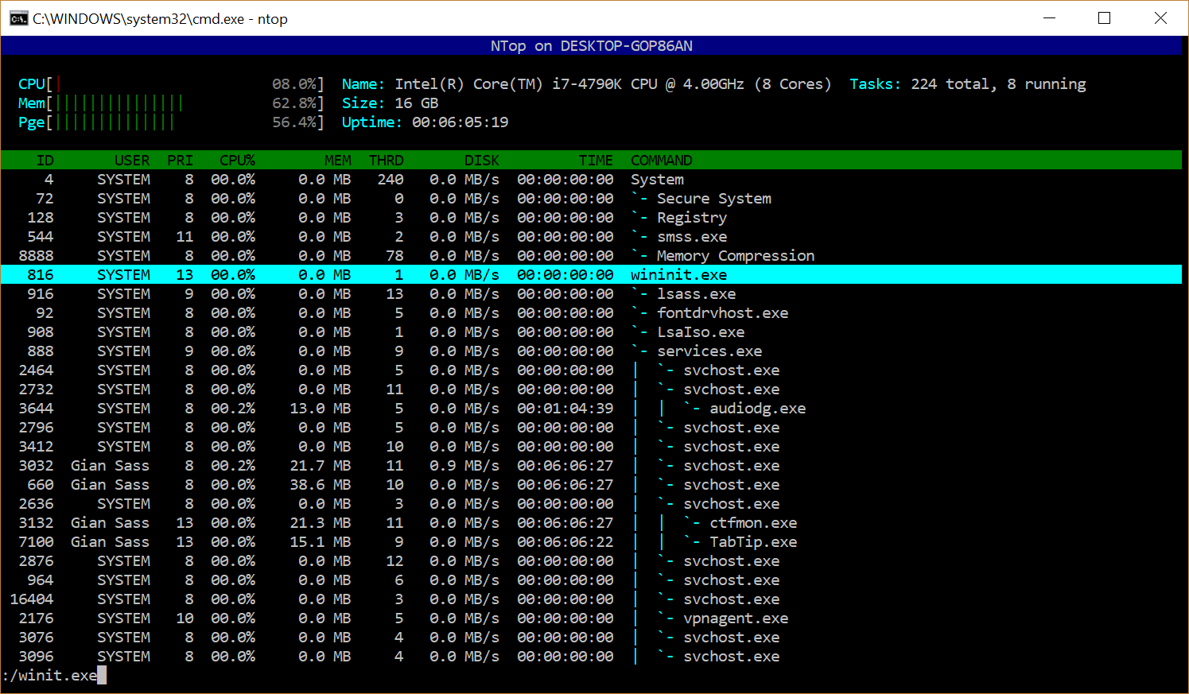The width and height of the screenshot is (1189, 694).
Task: Maximize the ntop console window
Action: pyautogui.click(x=1104, y=18)
